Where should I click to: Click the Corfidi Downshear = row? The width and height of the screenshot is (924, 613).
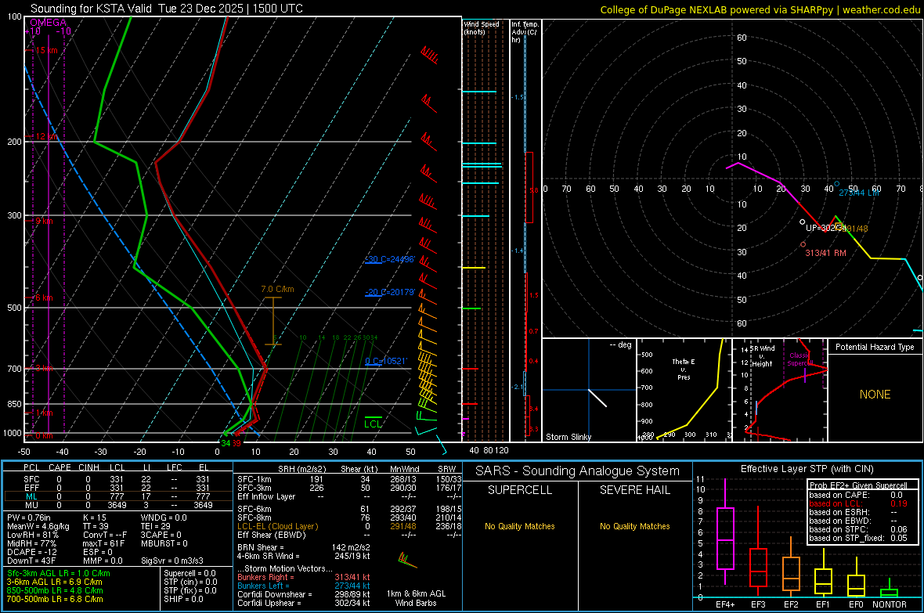pyautogui.click(x=304, y=595)
